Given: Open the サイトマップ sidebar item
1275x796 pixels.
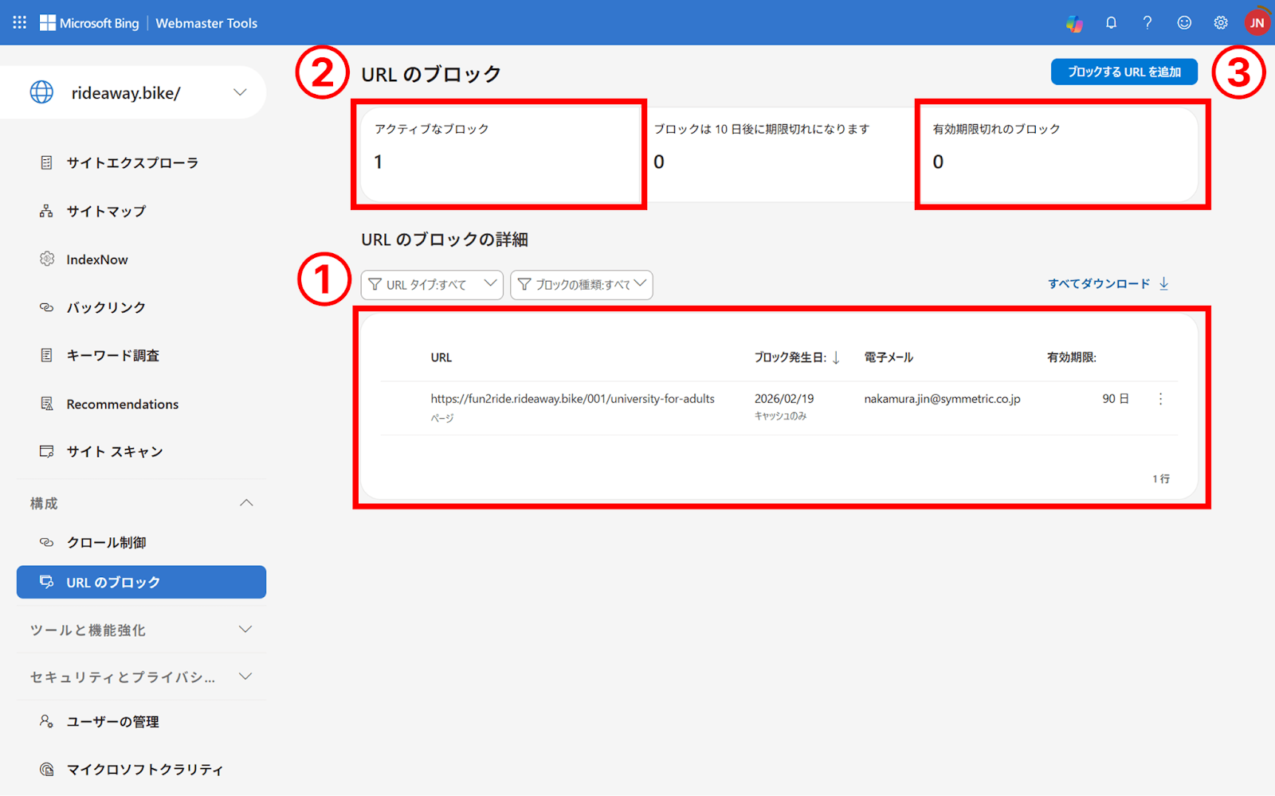Looking at the screenshot, I should click(107, 211).
